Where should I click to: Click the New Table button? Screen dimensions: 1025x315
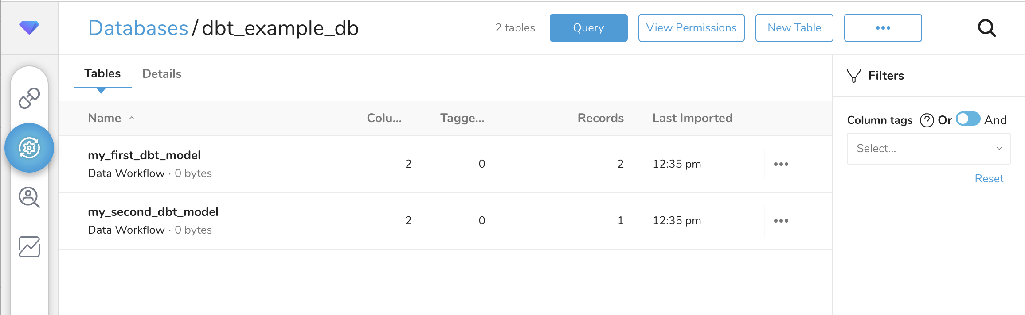pos(794,28)
